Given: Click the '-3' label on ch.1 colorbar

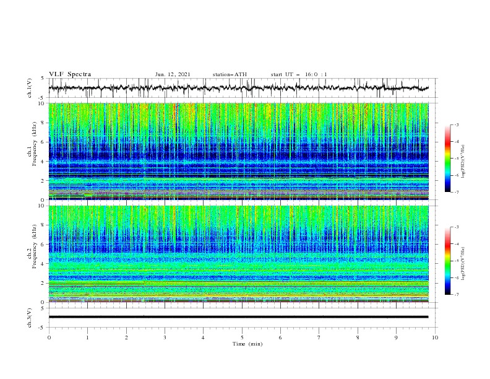Looking at the screenshot, I should click(x=456, y=124).
